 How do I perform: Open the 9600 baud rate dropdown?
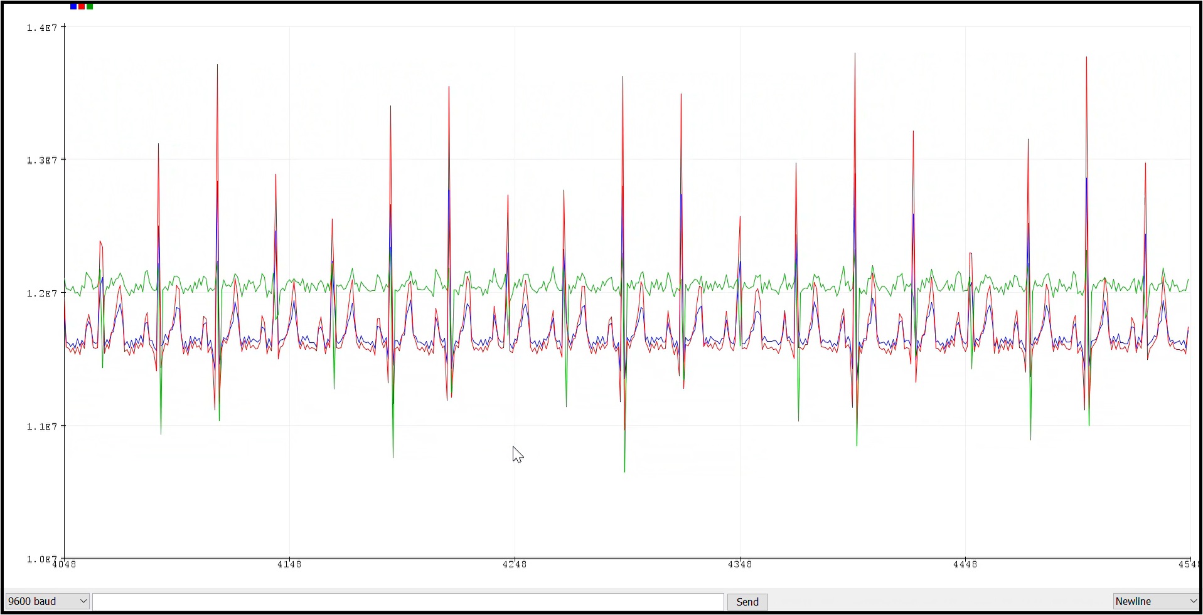48,601
